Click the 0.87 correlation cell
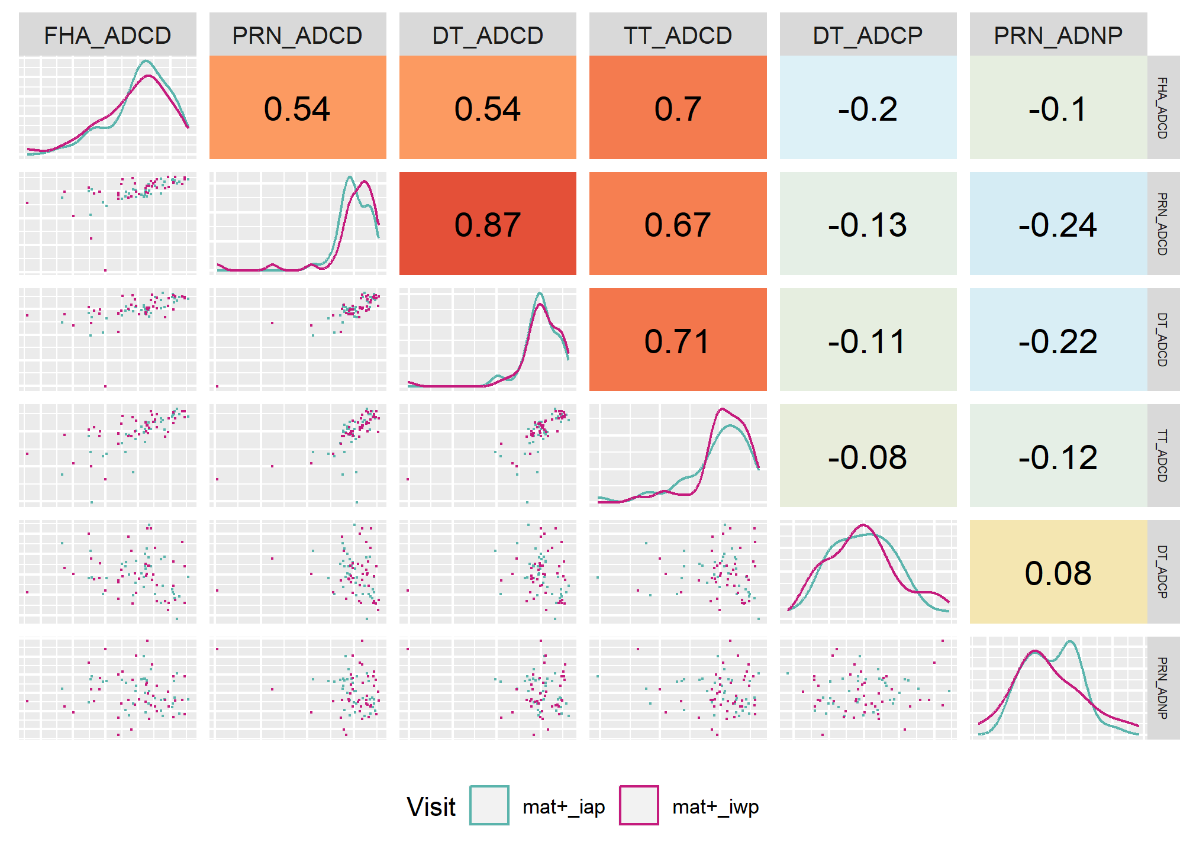The image size is (1193, 852). [488, 224]
